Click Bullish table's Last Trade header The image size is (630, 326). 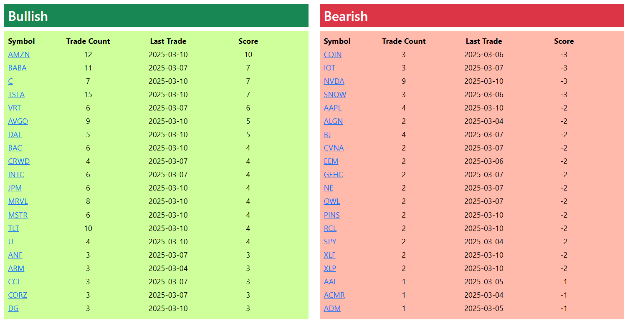coord(168,41)
